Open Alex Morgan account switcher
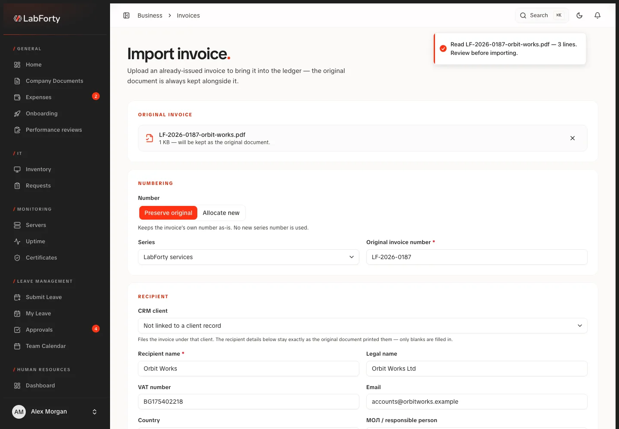This screenshot has width=619, height=429. click(55, 412)
